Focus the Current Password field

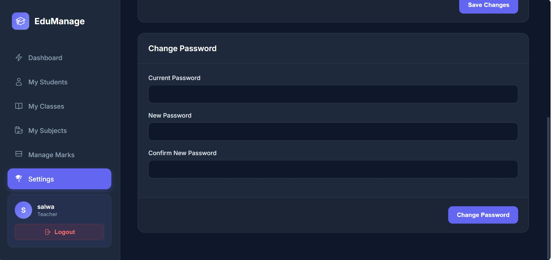pyautogui.click(x=333, y=94)
